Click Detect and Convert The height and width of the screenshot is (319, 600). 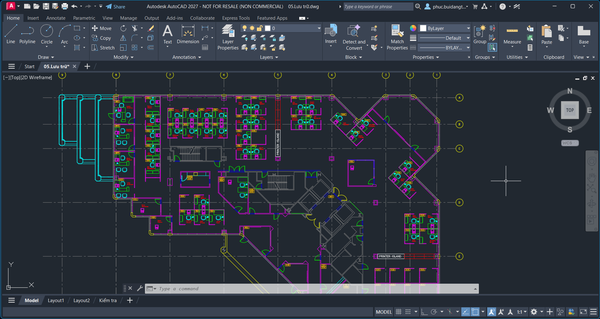coord(354,38)
